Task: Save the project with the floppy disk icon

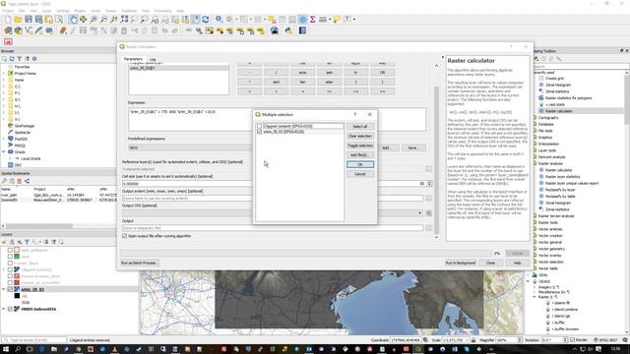Action: coord(29,20)
